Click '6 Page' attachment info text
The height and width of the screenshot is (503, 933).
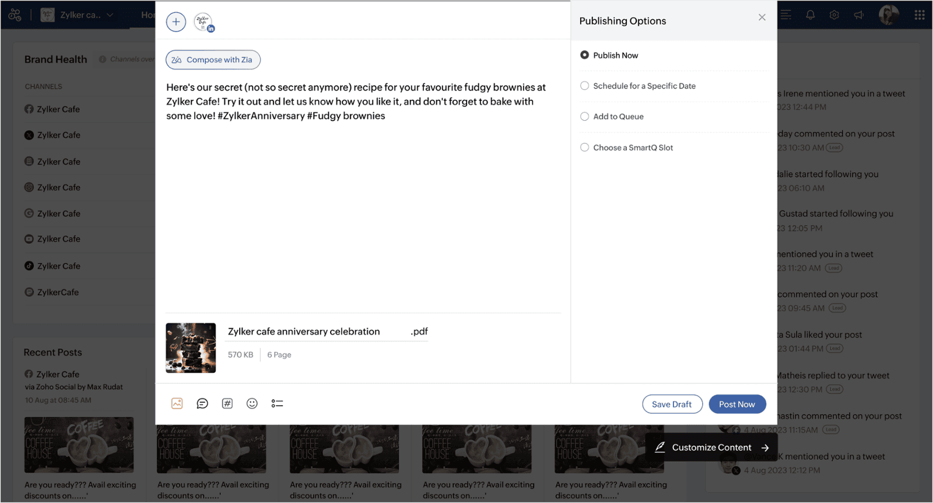pos(279,355)
